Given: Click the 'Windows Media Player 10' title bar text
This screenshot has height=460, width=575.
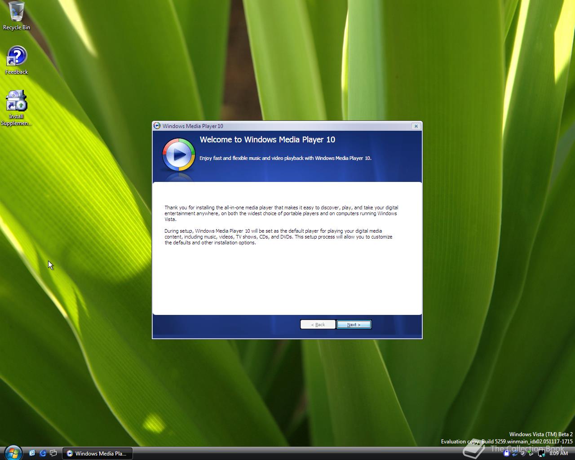Looking at the screenshot, I should 193,126.
